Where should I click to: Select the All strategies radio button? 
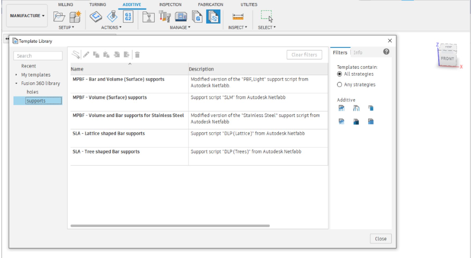point(340,74)
